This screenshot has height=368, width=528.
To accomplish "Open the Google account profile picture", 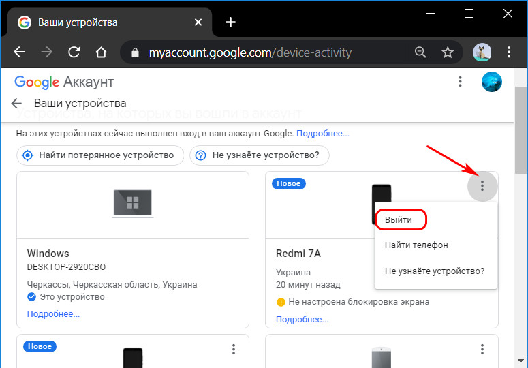I will pyautogui.click(x=492, y=82).
